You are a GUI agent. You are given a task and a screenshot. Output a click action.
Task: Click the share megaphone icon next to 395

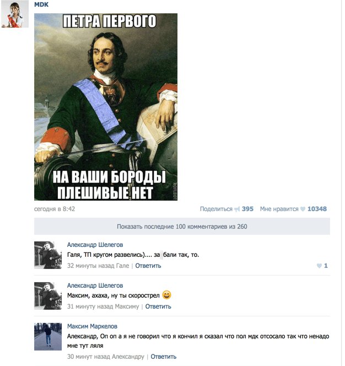[237, 209]
